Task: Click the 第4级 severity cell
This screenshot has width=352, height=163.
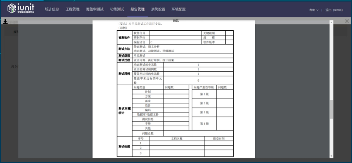Action: tap(204, 124)
